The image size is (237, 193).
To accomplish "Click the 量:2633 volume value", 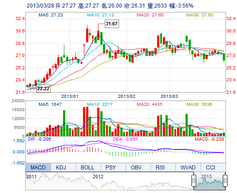I will pos(157,6).
